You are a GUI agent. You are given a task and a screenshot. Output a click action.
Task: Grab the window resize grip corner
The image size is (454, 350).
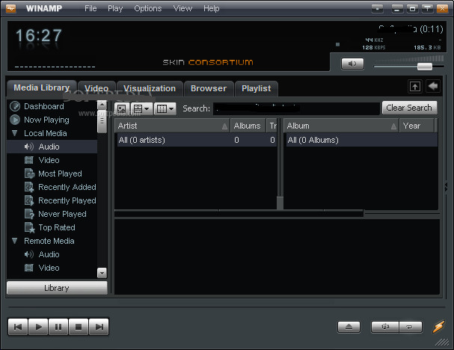tap(441, 342)
